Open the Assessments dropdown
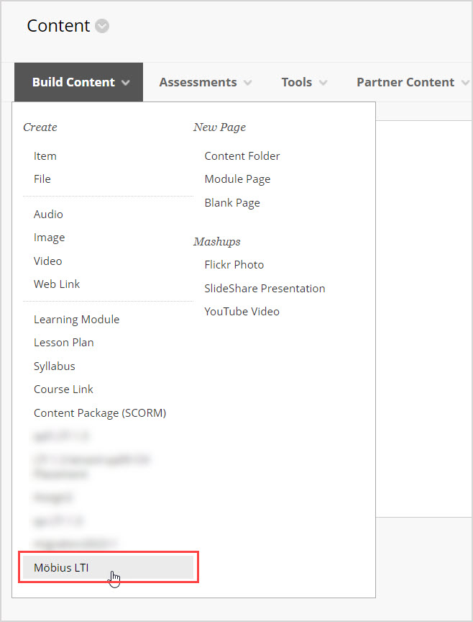Viewport: 473px width, 622px height. pos(198,82)
